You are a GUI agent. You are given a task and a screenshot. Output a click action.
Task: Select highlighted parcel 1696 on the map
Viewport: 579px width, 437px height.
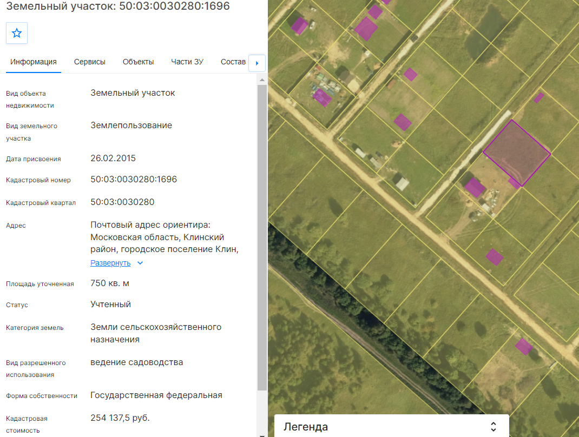pyautogui.click(x=517, y=153)
